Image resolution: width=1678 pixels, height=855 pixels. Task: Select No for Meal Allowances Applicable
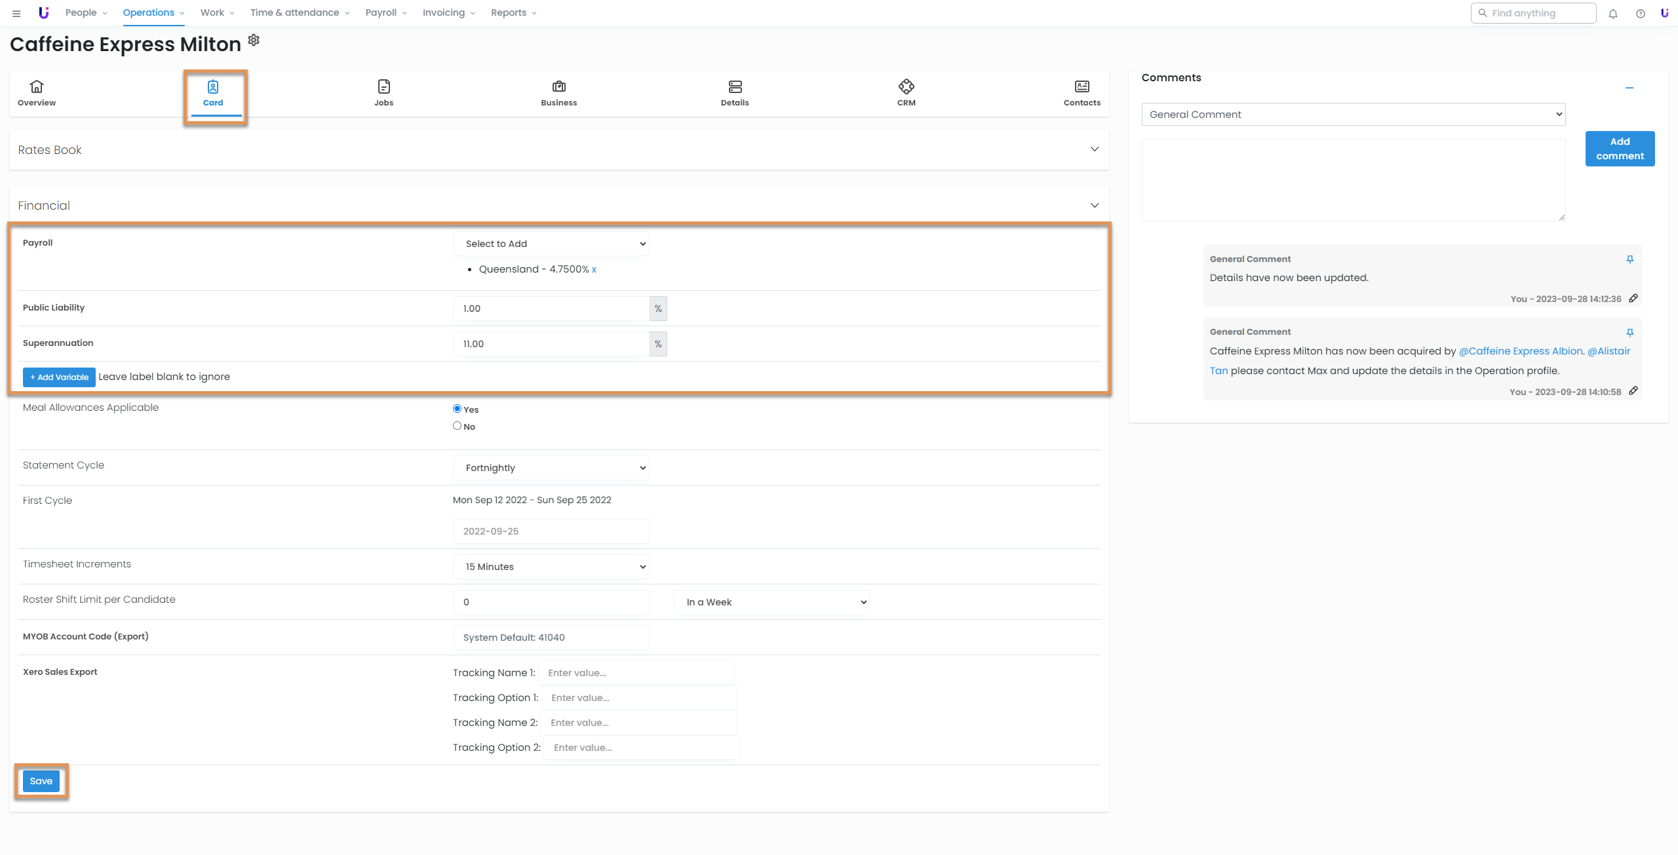point(457,426)
